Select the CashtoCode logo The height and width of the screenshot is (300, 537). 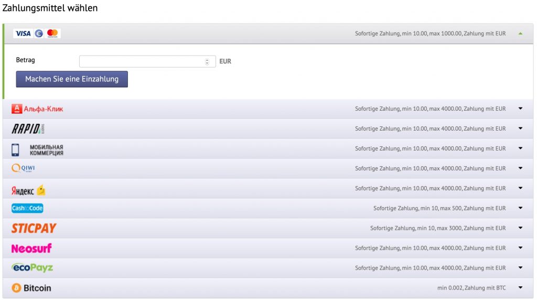point(27,209)
